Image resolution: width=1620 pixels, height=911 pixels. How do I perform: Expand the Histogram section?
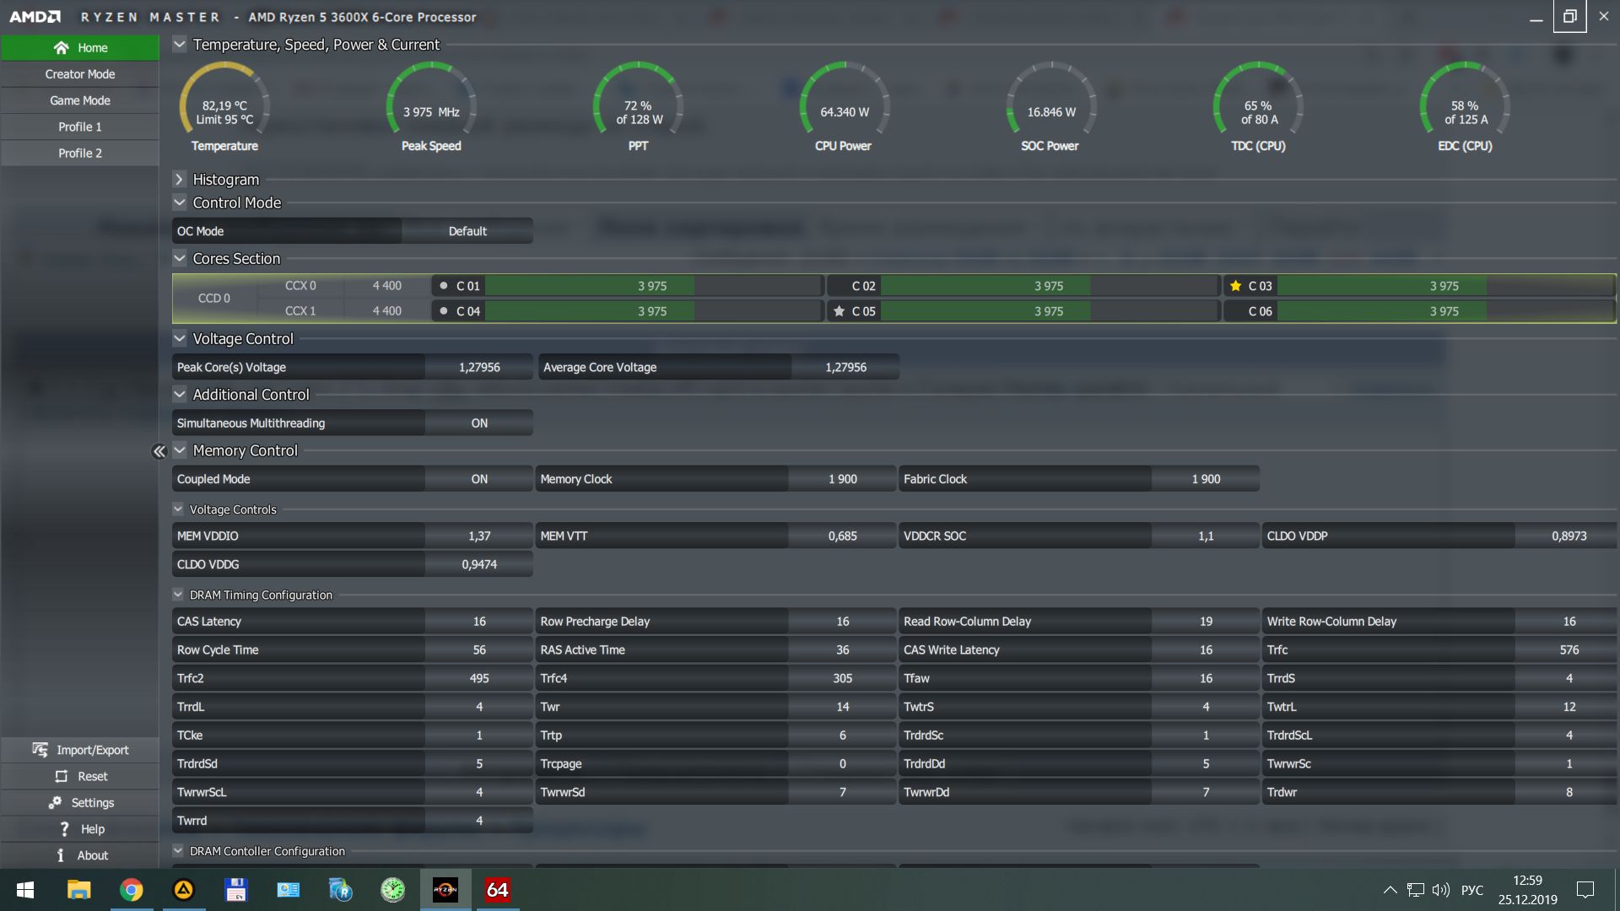click(x=179, y=180)
